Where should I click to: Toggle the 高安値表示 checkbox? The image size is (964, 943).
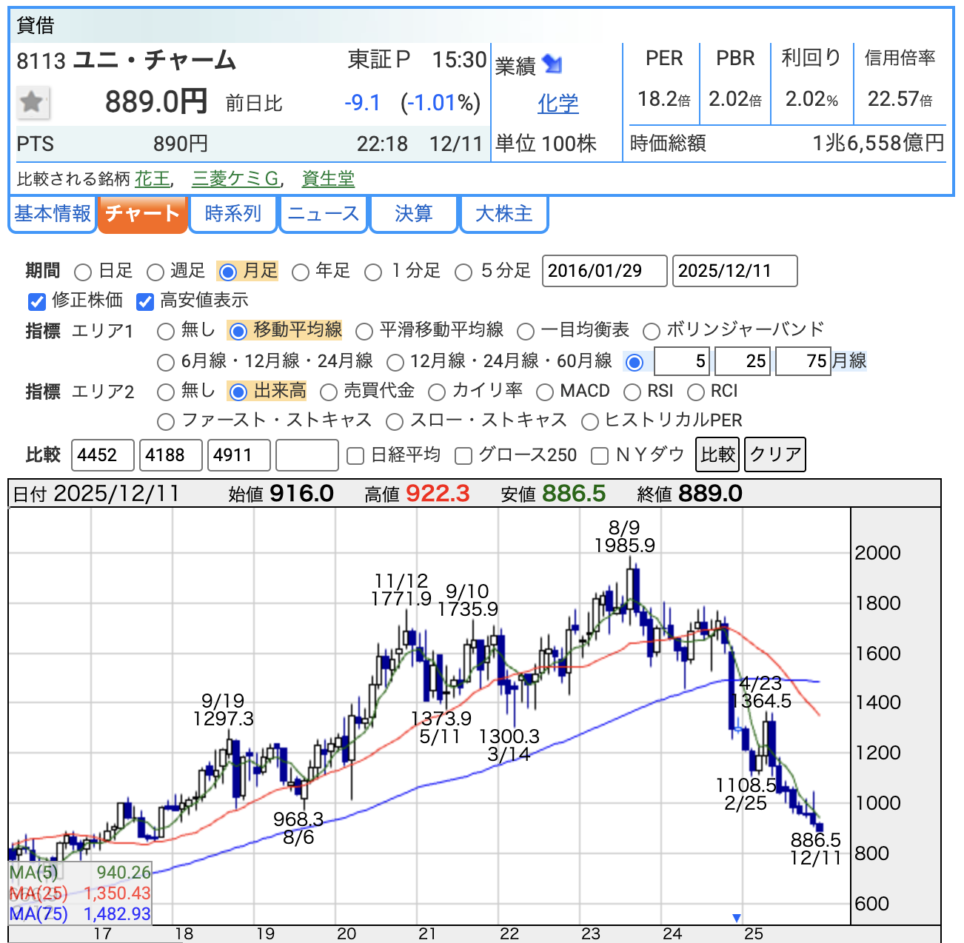click(145, 301)
